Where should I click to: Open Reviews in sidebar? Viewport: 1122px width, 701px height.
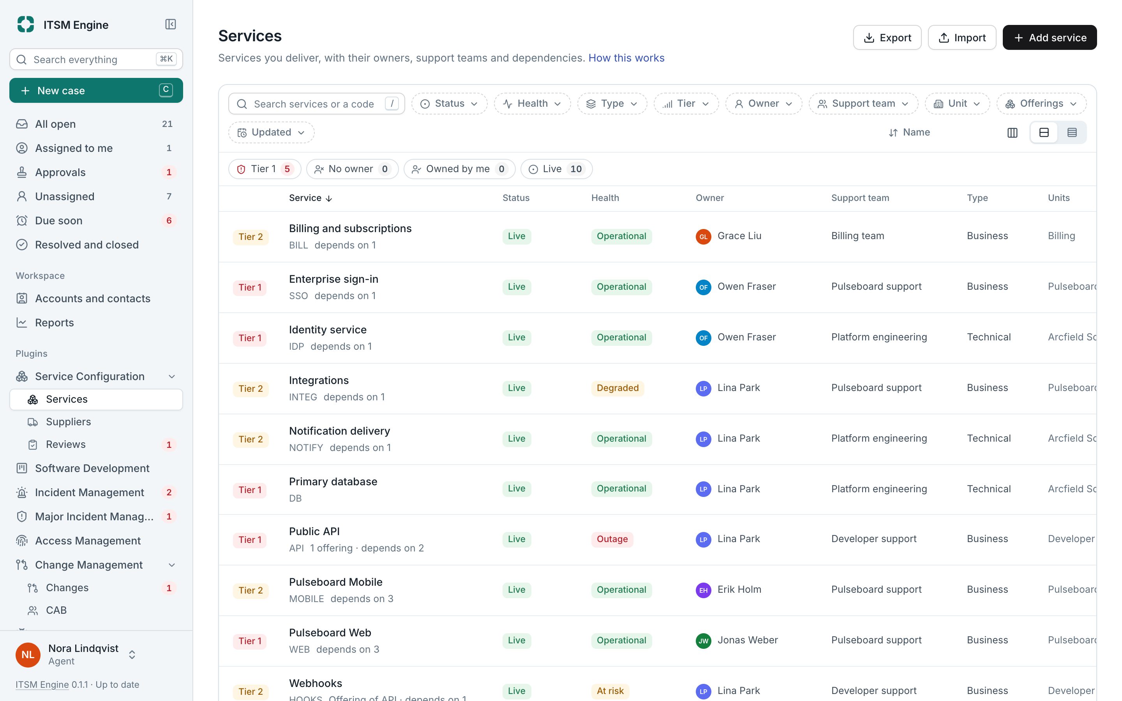point(96,445)
